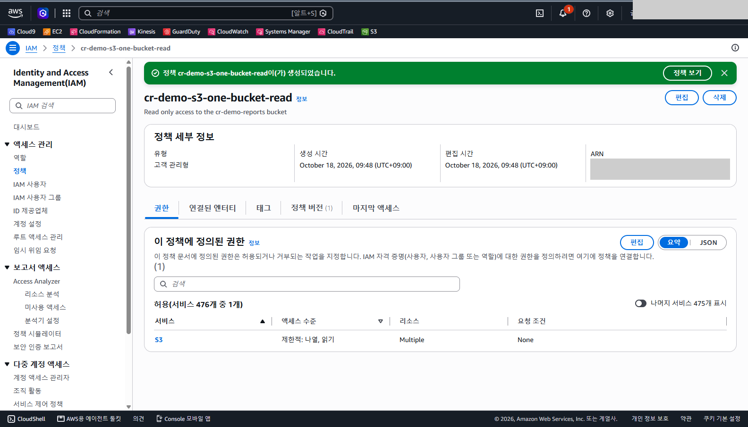Open CloudFormation from the favorites bar

click(x=95, y=32)
